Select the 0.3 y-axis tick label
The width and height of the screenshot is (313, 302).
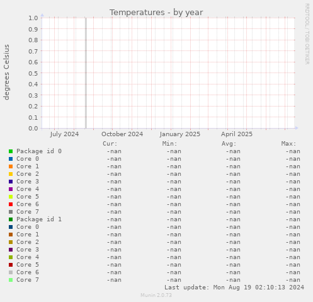33,95
